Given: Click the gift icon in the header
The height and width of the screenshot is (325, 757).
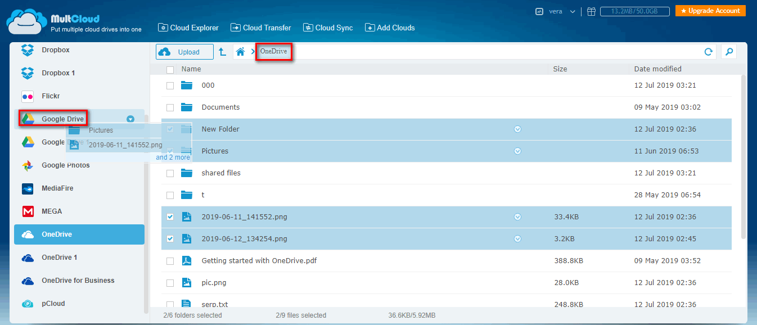Looking at the screenshot, I should (x=591, y=11).
